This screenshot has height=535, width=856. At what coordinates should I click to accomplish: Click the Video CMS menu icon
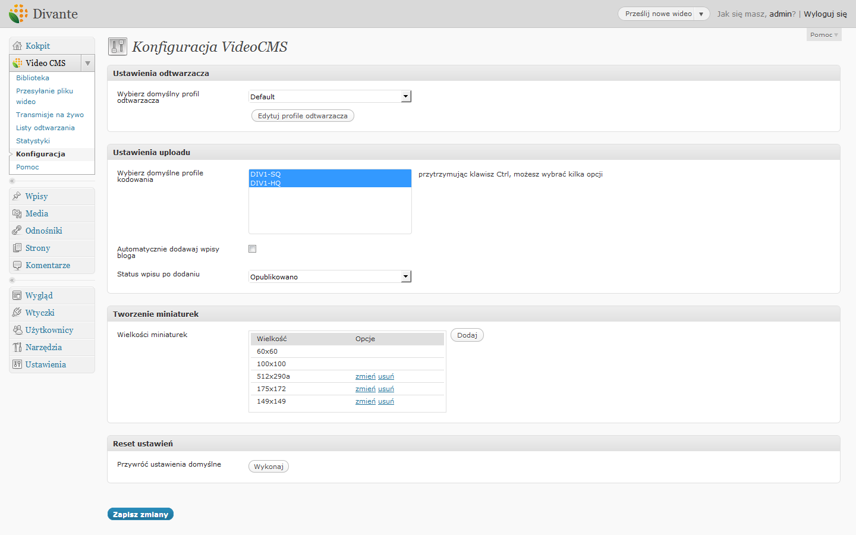pyautogui.click(x=17, y=63)
